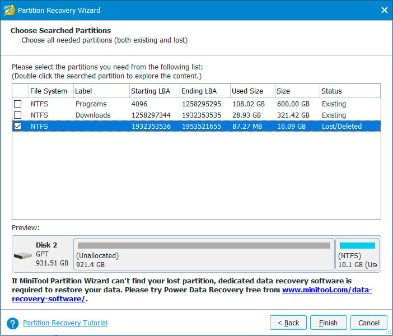
Task: Click the Back button
Action: pyautogui.click(x=288, y=323)
